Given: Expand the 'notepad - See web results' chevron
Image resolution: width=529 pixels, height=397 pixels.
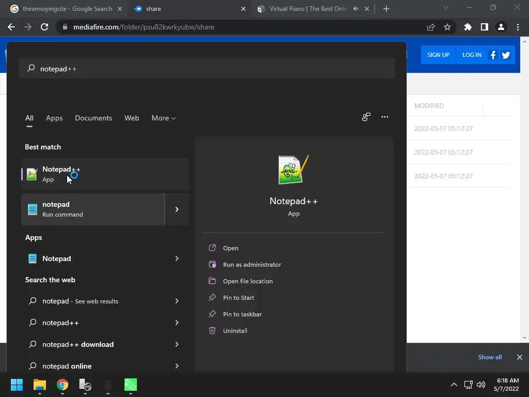Looking at the screenshot, I should tap(177, 301).
